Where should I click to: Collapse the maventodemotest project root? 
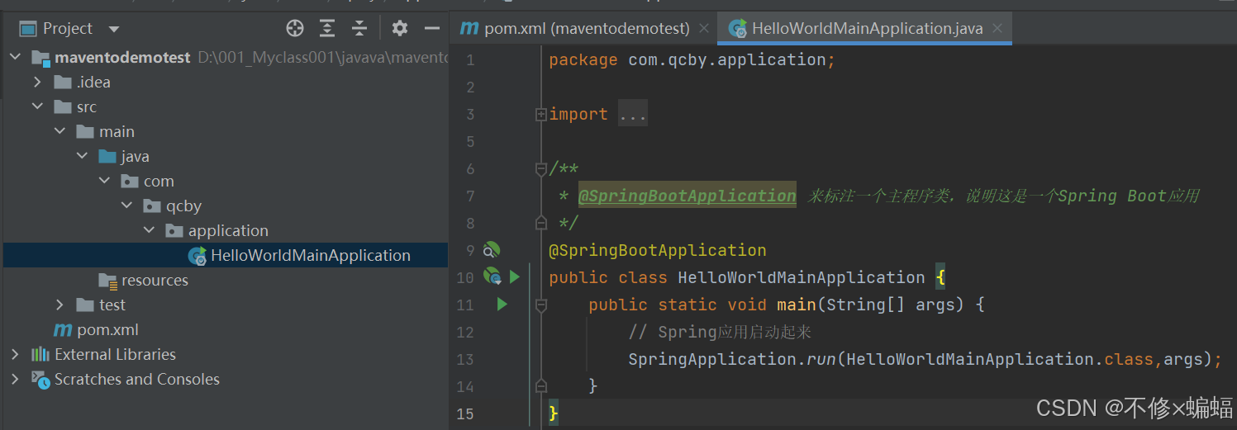16,58
